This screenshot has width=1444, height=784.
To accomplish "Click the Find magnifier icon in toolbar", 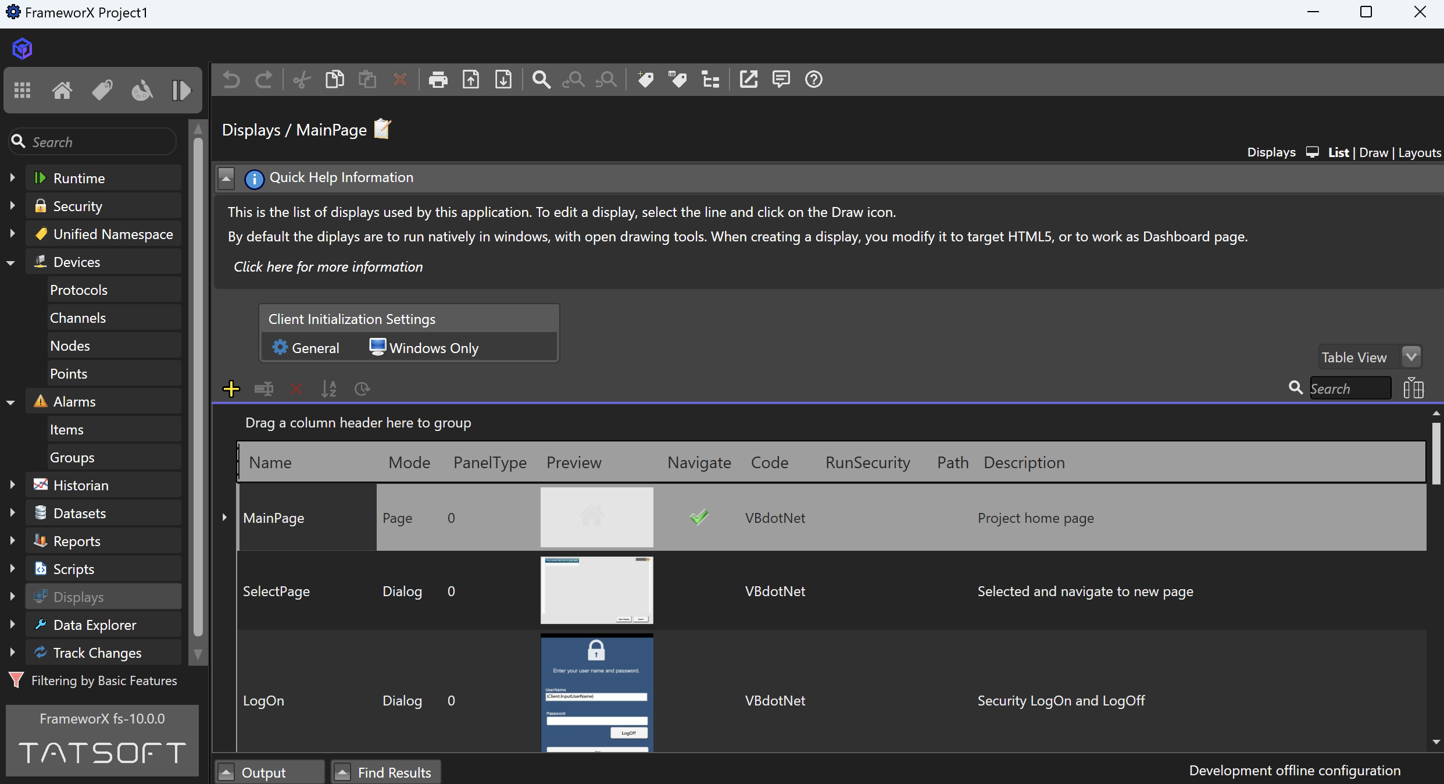I will (541, 79).
